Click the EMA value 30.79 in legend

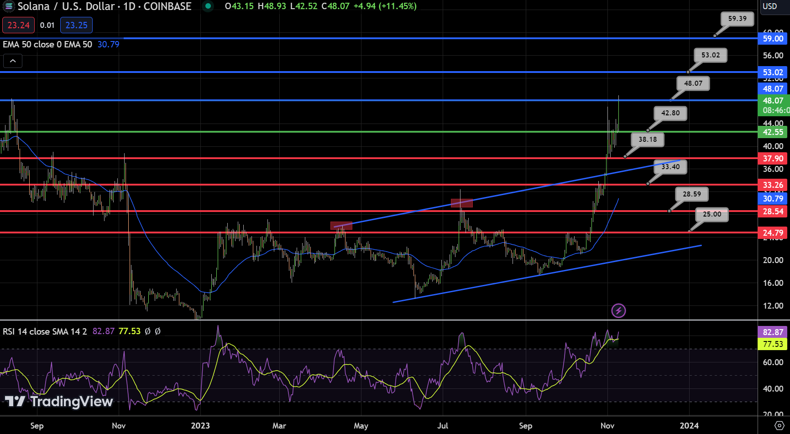point(108,44)
